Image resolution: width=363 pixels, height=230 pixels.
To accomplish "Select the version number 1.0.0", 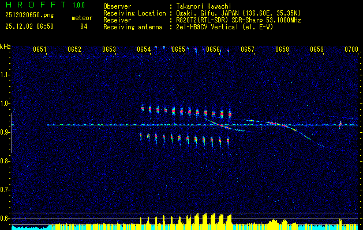I will coord(78,5).
